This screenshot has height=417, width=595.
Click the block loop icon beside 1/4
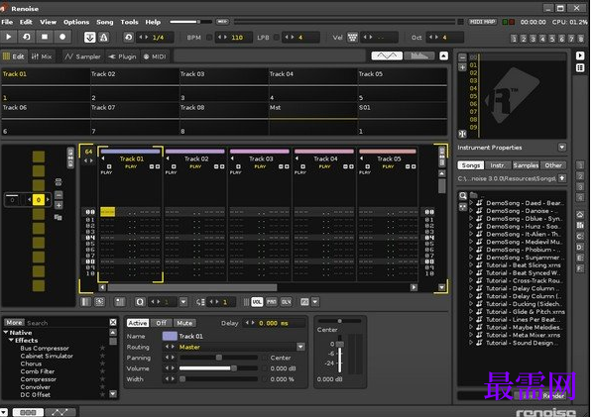(128, 38)
